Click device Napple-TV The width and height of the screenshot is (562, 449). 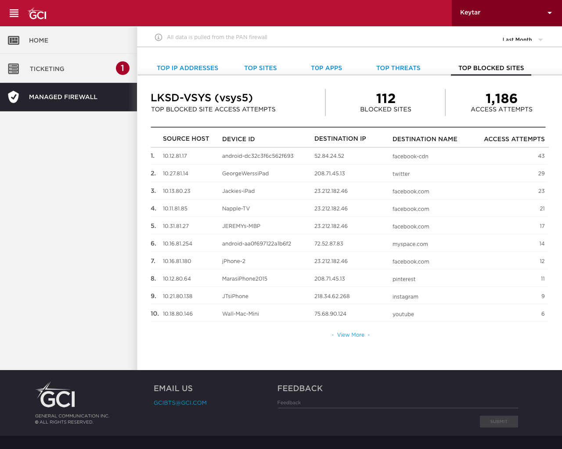pyautogui.click(x=236, y=209)
